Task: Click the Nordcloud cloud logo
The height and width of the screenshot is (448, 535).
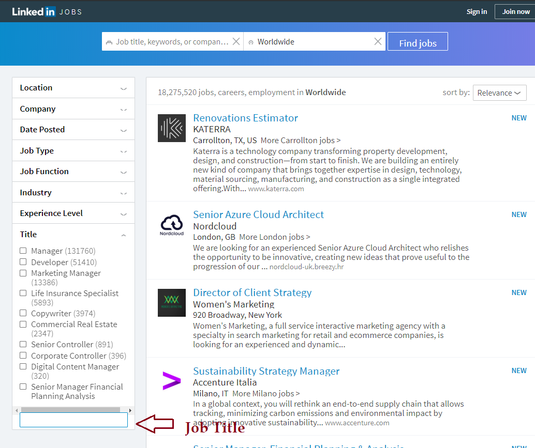Action: (171, 225)
